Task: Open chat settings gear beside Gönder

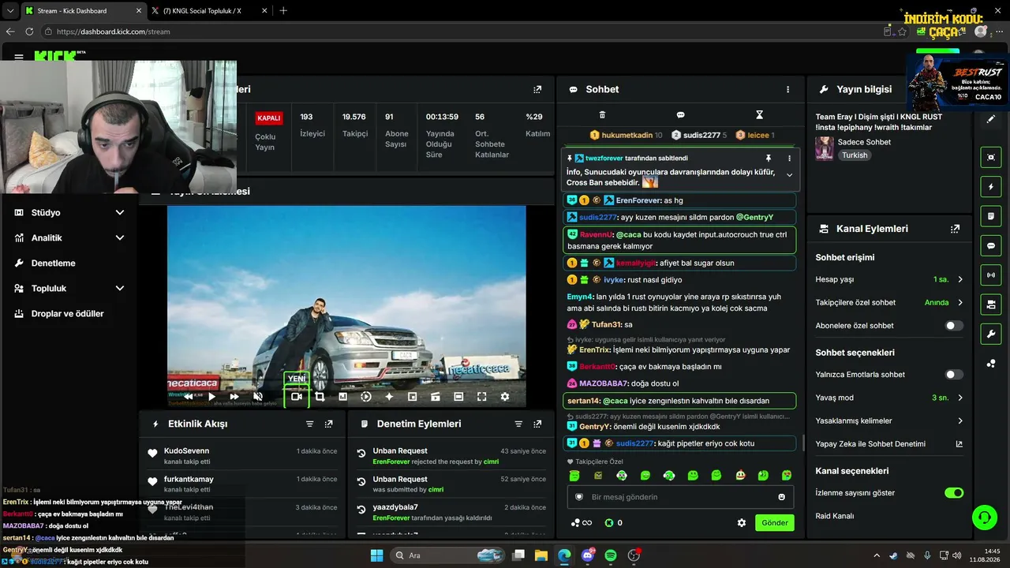Action: tap(742, 522)
